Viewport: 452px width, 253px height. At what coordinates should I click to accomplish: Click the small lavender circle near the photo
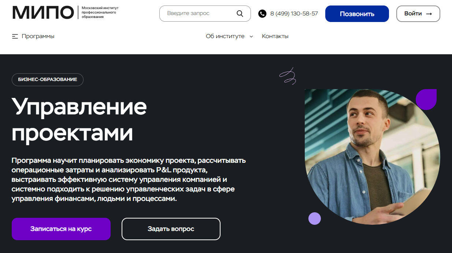315,219
